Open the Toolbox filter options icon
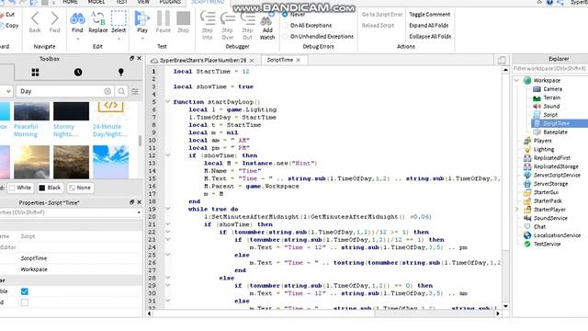 tap(135, 91)
